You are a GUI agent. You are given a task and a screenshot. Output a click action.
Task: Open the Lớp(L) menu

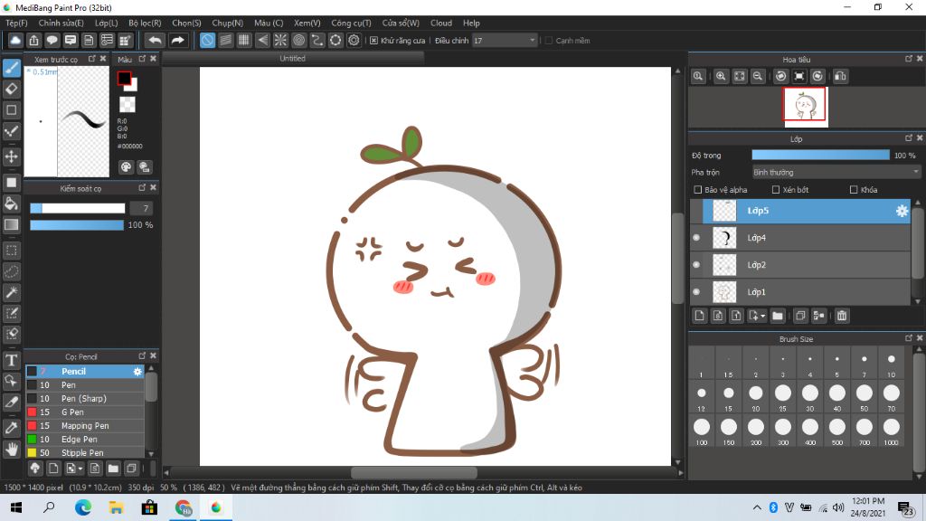point(107,23)
